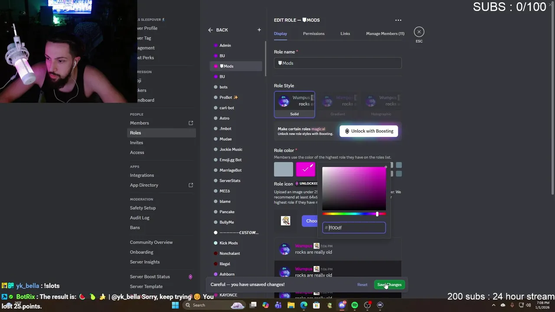Launch Copilot from the taskbar
555x312 pixels.
click(265, 305)
